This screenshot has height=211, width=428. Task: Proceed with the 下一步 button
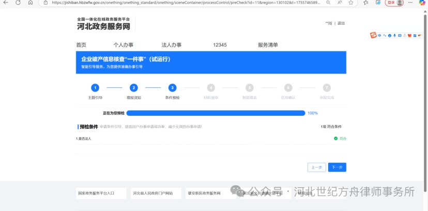click(337, 168)
